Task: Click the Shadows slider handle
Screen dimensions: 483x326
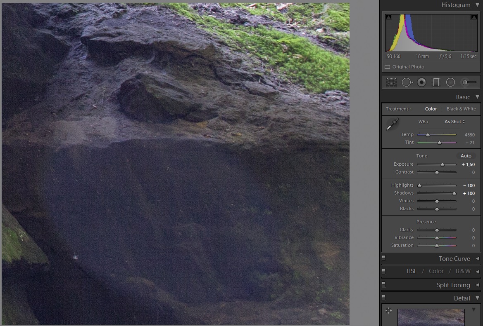Action: tap(454, 193)
